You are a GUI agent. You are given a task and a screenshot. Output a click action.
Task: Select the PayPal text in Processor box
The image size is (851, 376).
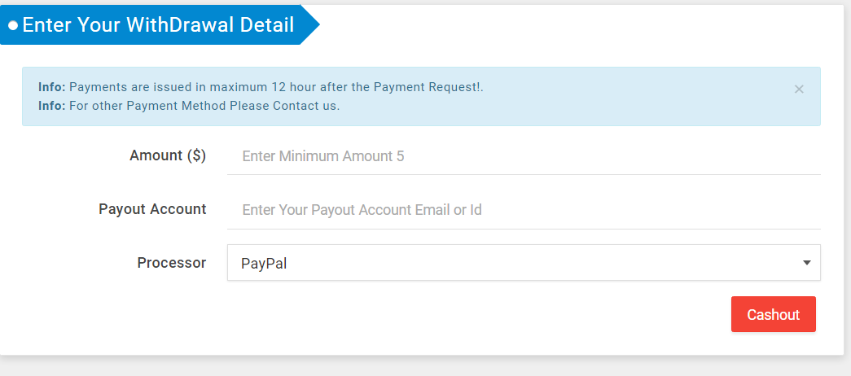[x=264, y=264]
